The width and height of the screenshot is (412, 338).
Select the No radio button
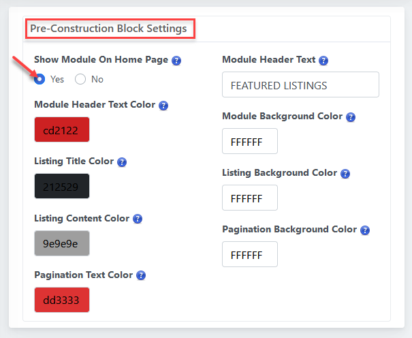pos(80,79)
